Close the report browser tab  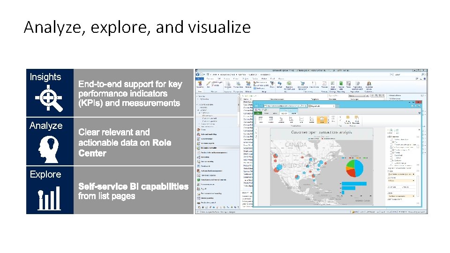(x=333, y=106)
